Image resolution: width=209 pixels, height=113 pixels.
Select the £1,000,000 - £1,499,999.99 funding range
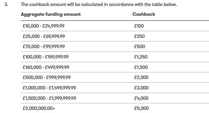(49, 88)
